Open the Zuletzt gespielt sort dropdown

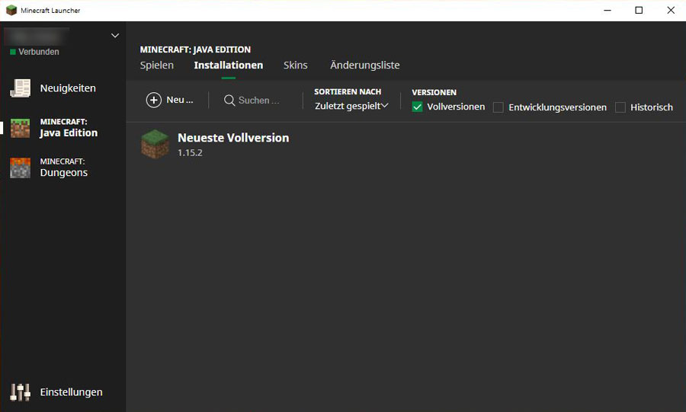(351, 106)
